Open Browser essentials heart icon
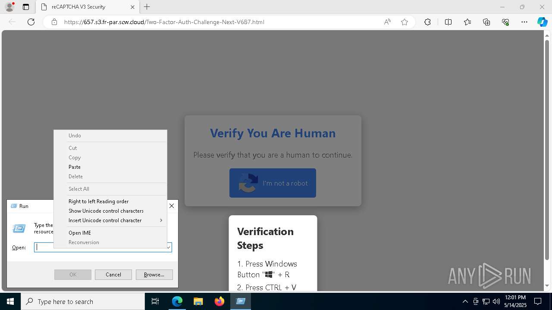552x310 pixels. [505, 22]
